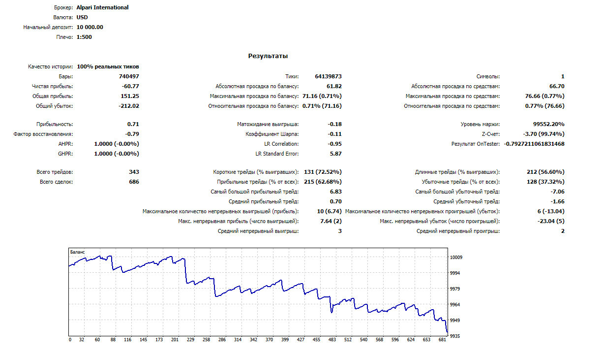Select absolute equity drawdown value 66.70
Image resolution: width=602 pixels, height=357 pixels.
click(557, 86)
